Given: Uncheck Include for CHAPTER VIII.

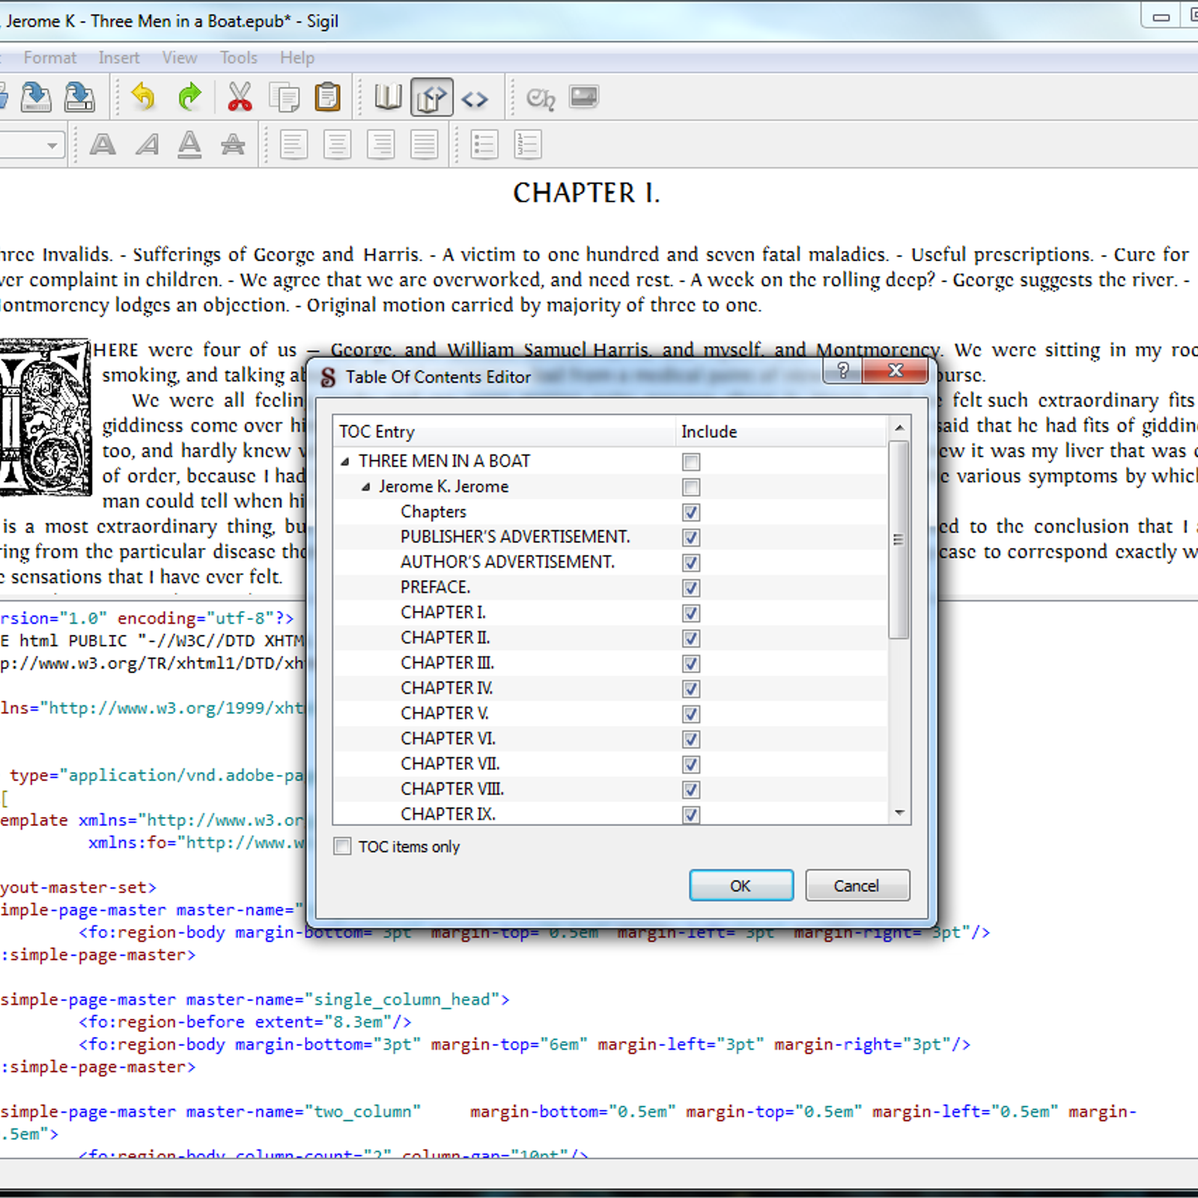Looking at the screenshot, I should click(x=691, y=789).
